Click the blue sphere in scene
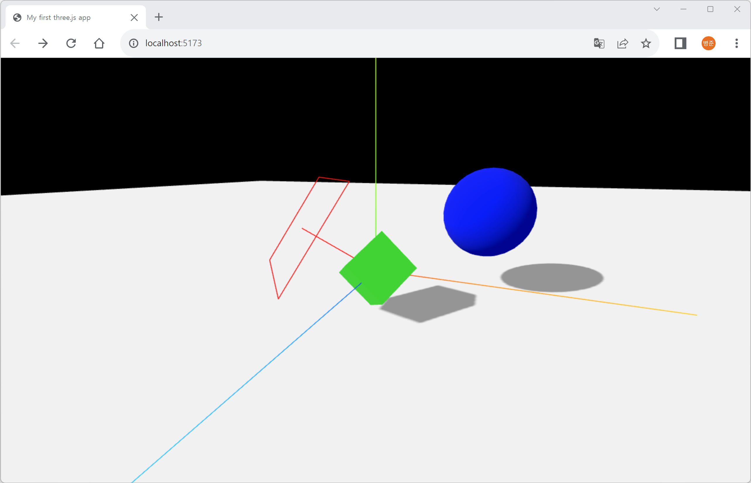This screenshot has width=751, height=483. (490, 212)
